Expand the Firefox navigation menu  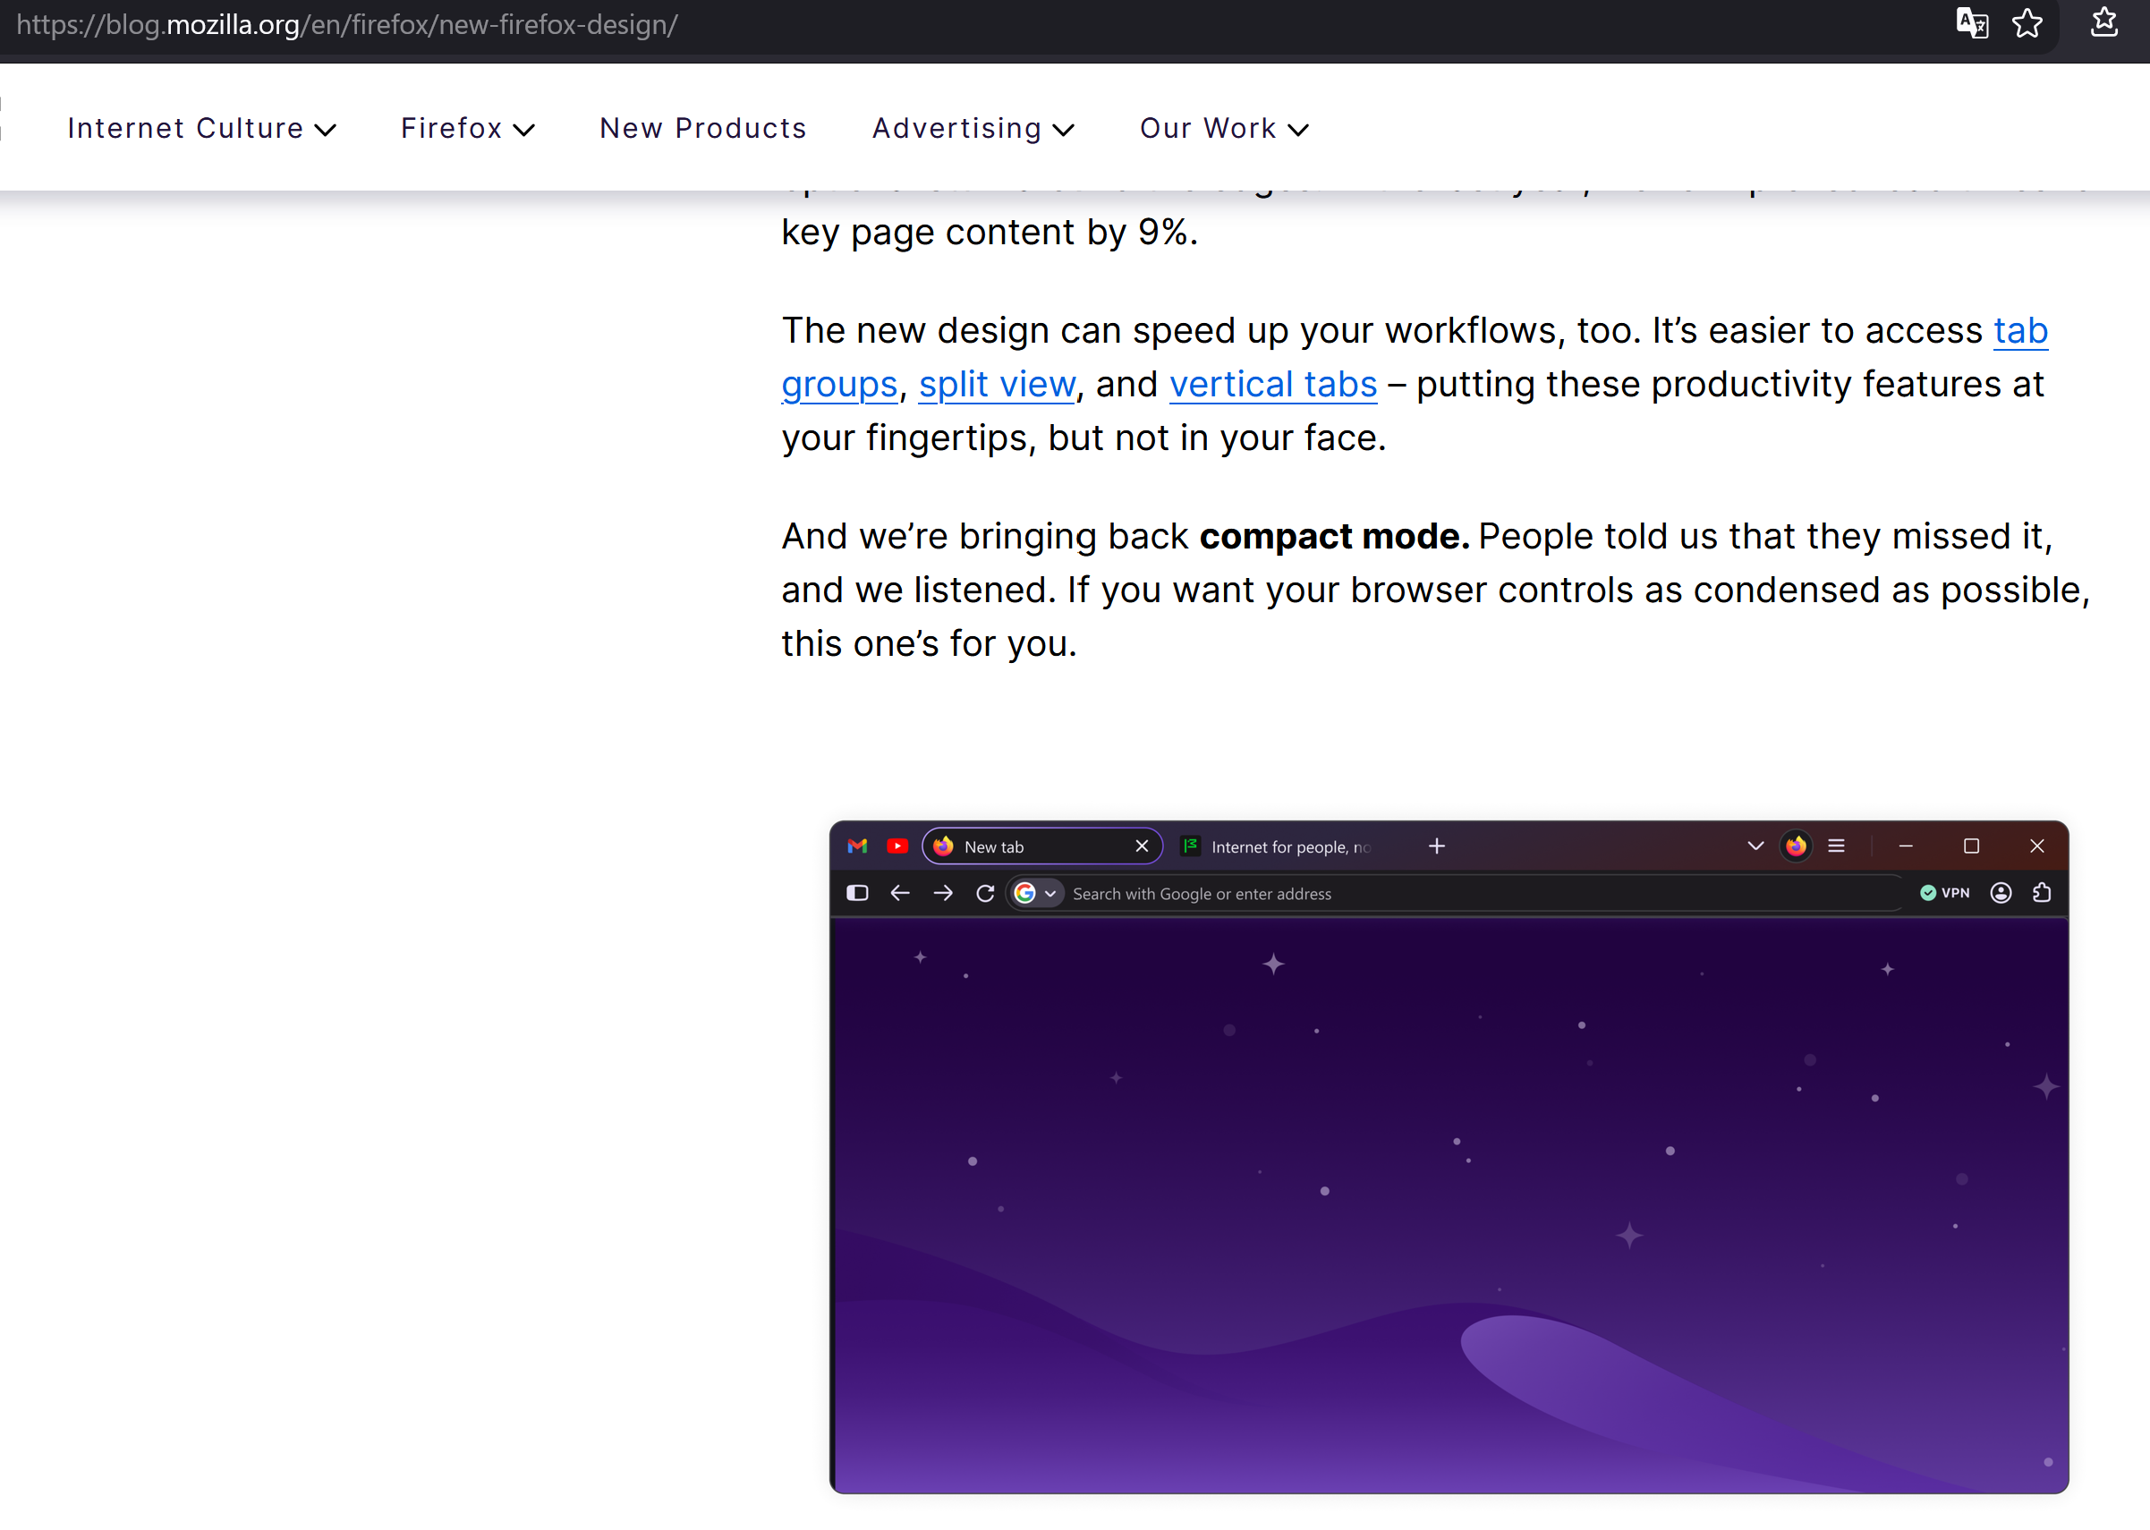467,128
